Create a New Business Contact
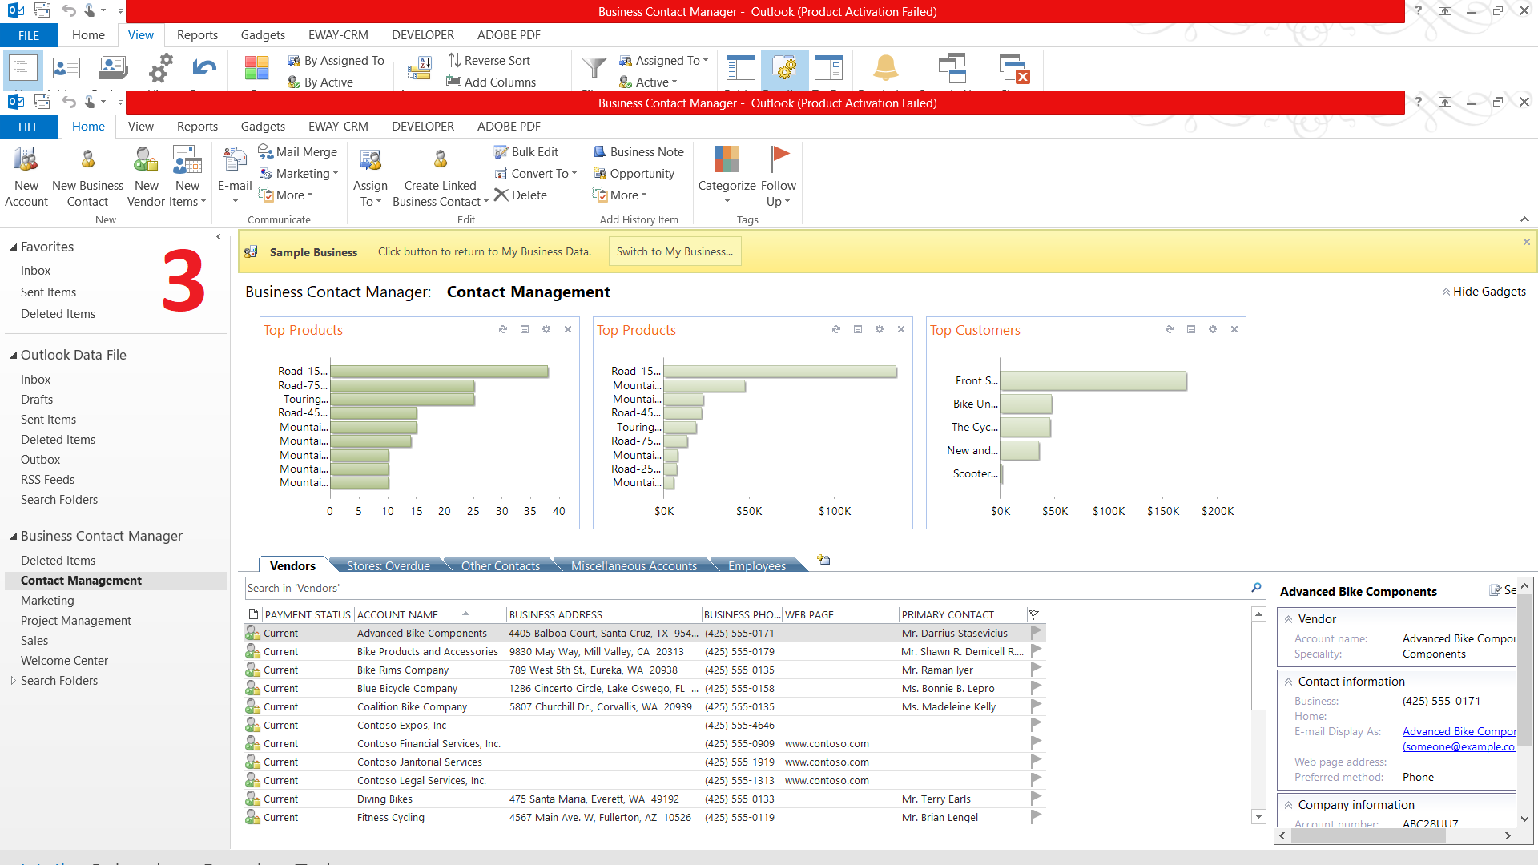Viewport: 1538px width, 865px height. (x=87, y=177)
